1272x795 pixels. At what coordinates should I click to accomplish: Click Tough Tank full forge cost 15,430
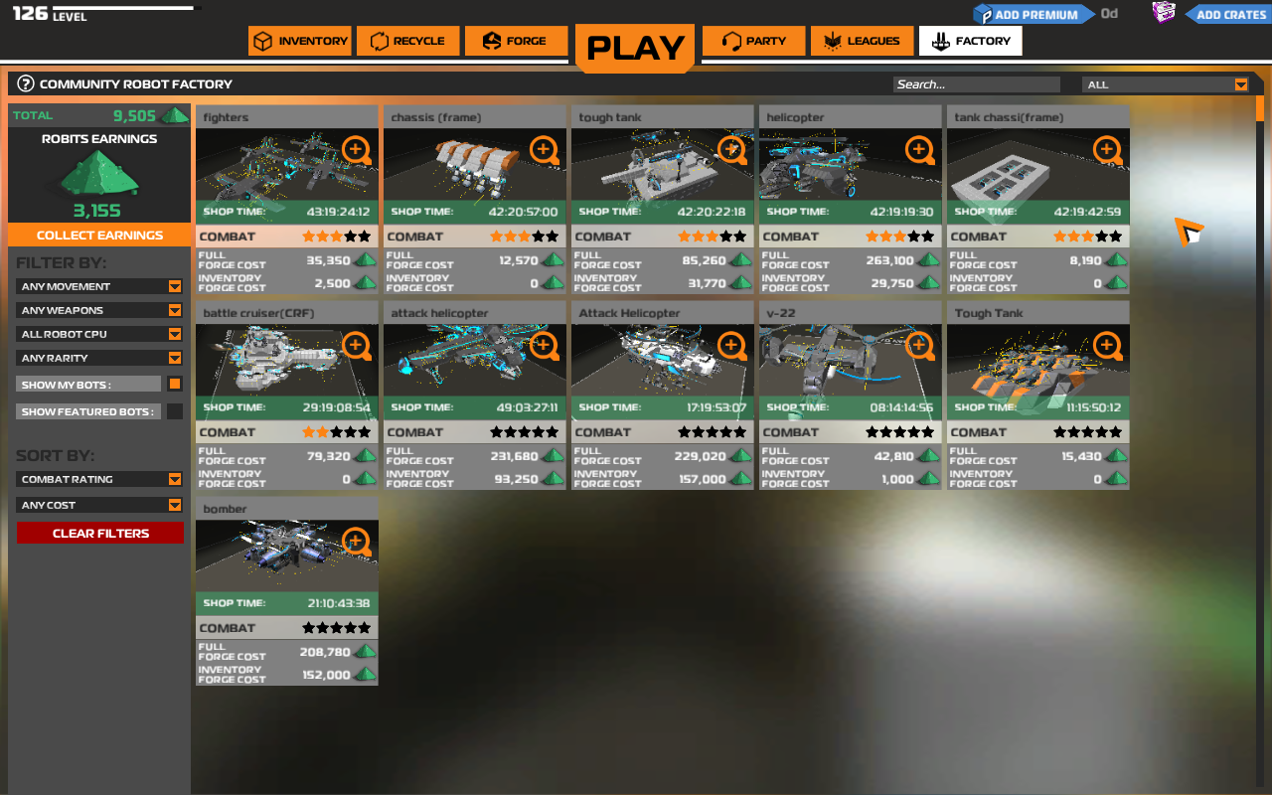coord(1081,457)
